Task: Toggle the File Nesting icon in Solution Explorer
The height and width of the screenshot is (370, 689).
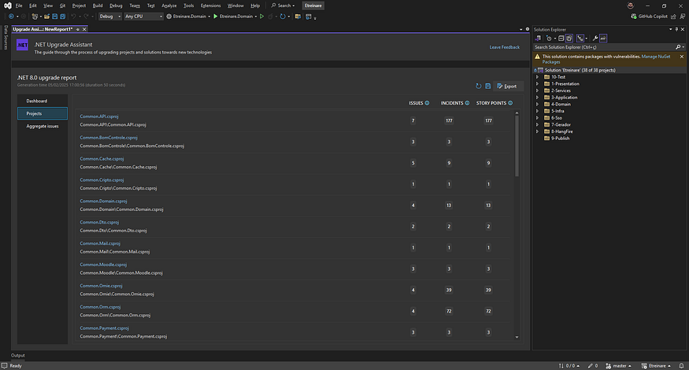Action: click(580, 39)
